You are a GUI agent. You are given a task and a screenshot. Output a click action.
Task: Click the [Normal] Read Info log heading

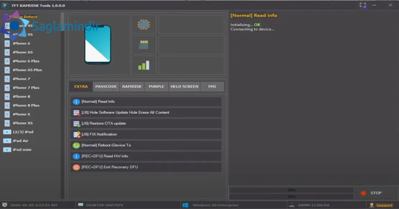254,15
